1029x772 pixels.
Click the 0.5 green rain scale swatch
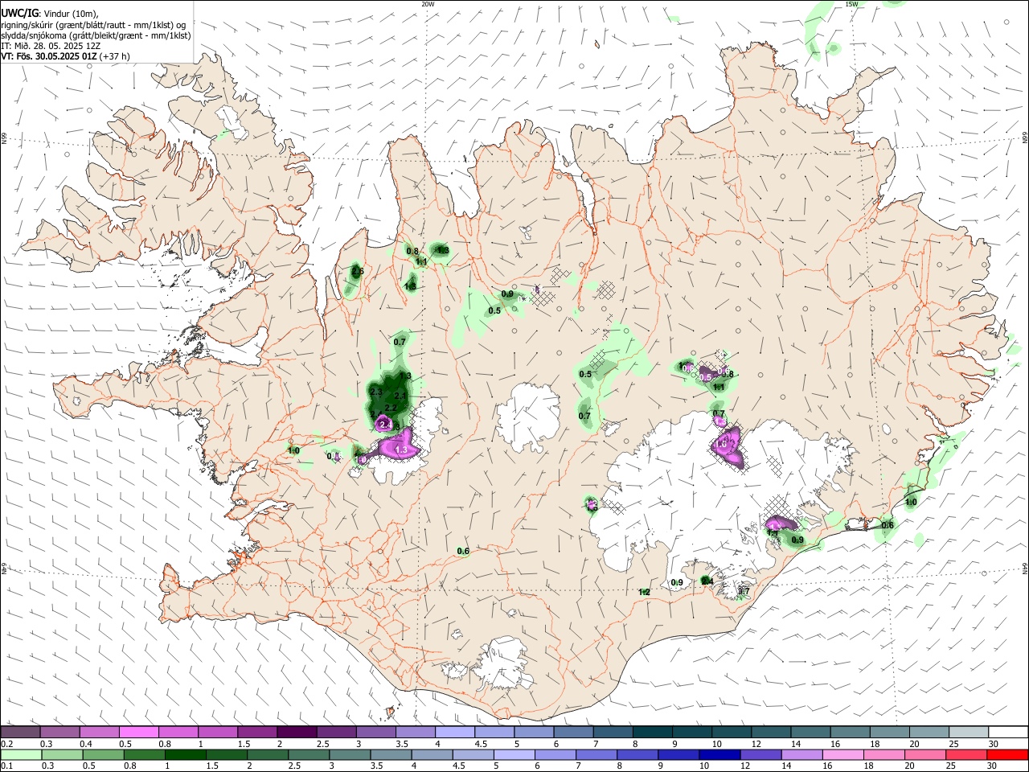point(103,754)
